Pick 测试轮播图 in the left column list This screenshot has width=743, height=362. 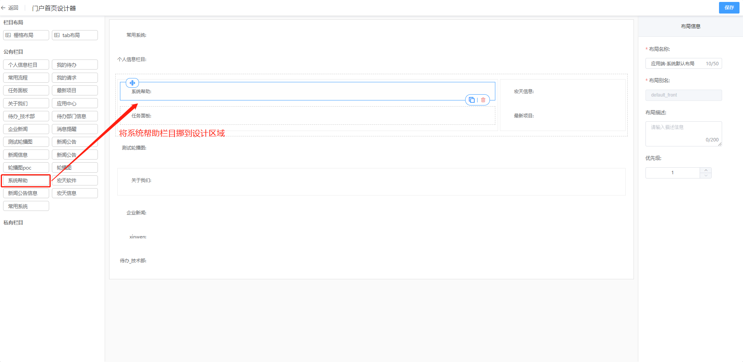coord(26,142)
